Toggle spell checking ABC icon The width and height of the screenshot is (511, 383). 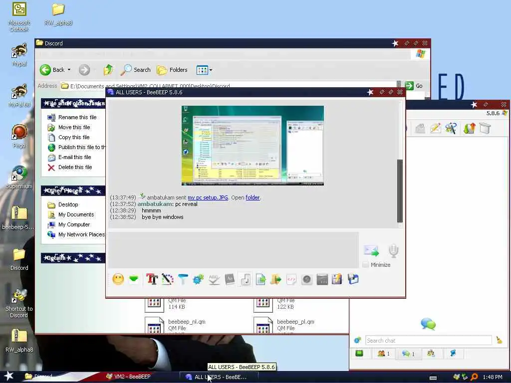(x=214, y=279)
